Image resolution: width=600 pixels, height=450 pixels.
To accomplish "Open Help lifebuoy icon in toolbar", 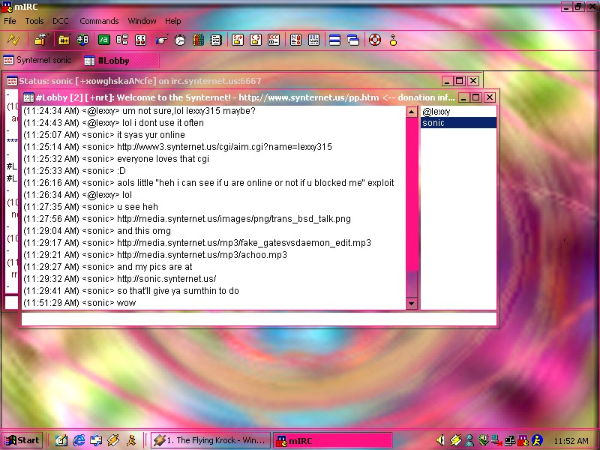I will pos(374,40).
